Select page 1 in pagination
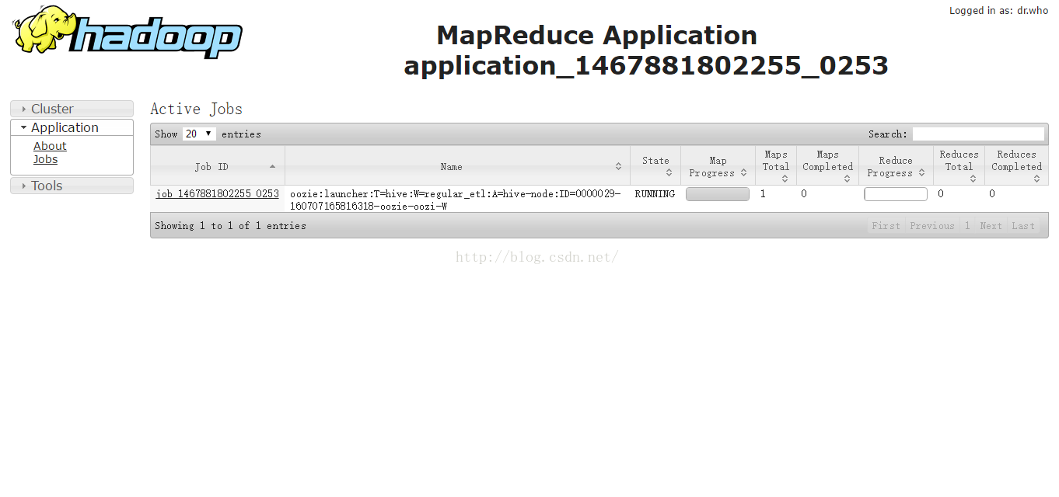The image size is (1059, 497). pyautogui.click(x=967, y=226)
